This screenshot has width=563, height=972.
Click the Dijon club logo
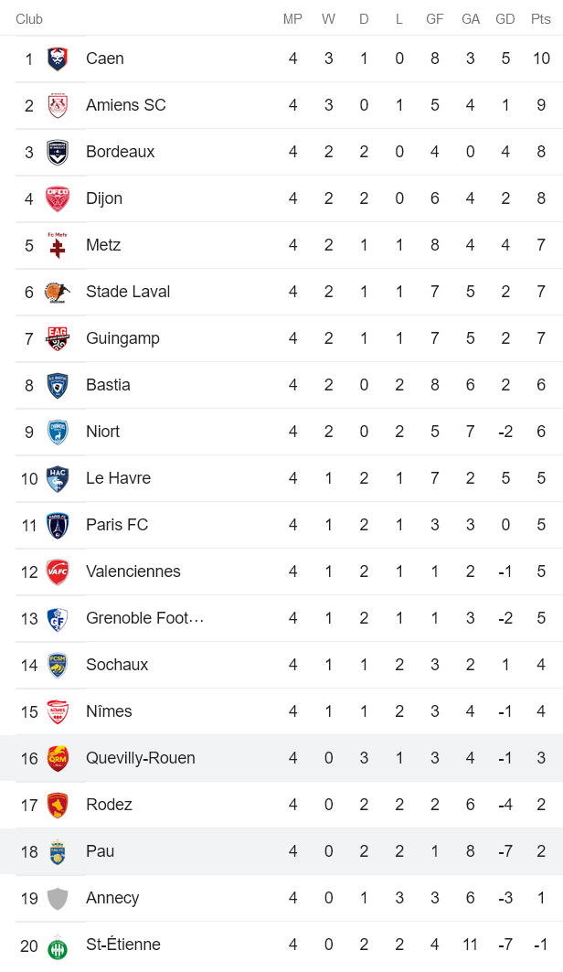click(x=58, y=199)
